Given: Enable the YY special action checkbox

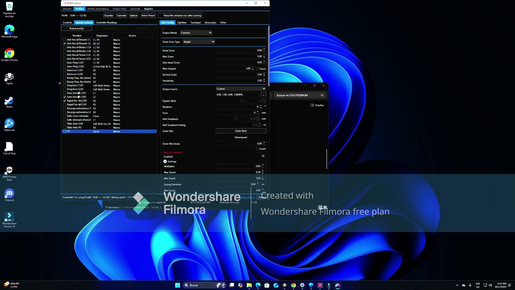Looking at the screenshot, I should tap(64, 131).
